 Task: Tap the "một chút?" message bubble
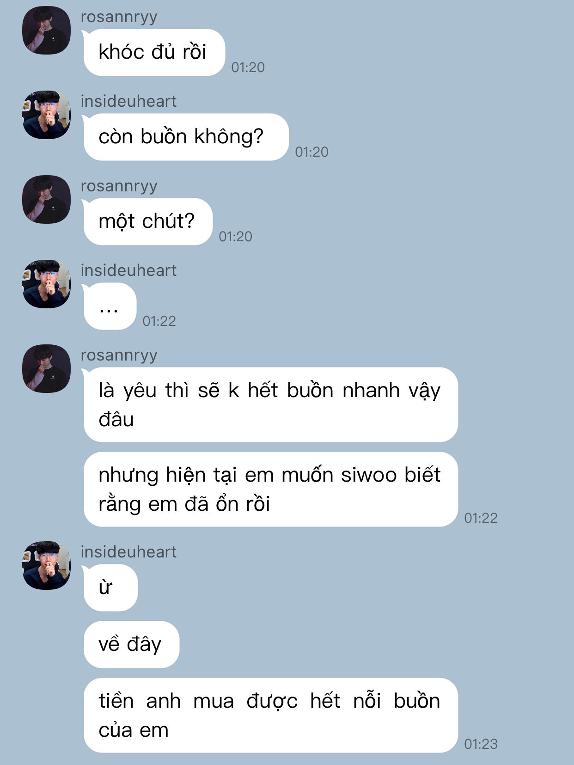(x=148, y=221)
